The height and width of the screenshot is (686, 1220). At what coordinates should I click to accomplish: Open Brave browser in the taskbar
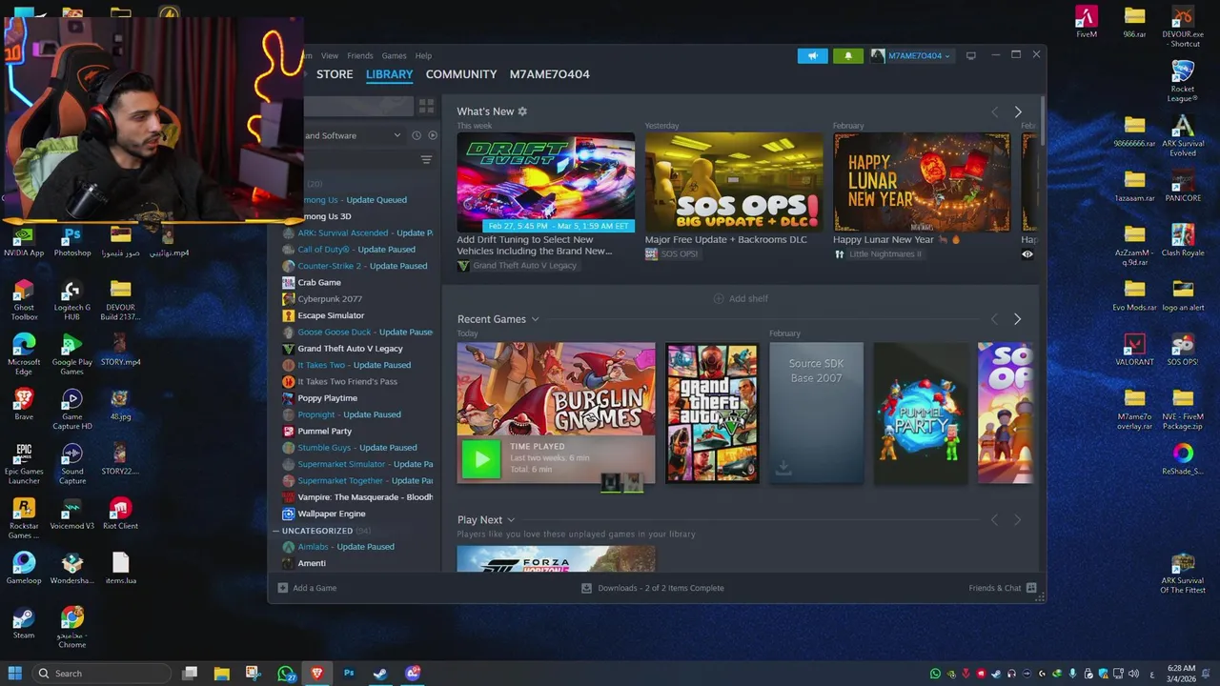tap(316, 673)
